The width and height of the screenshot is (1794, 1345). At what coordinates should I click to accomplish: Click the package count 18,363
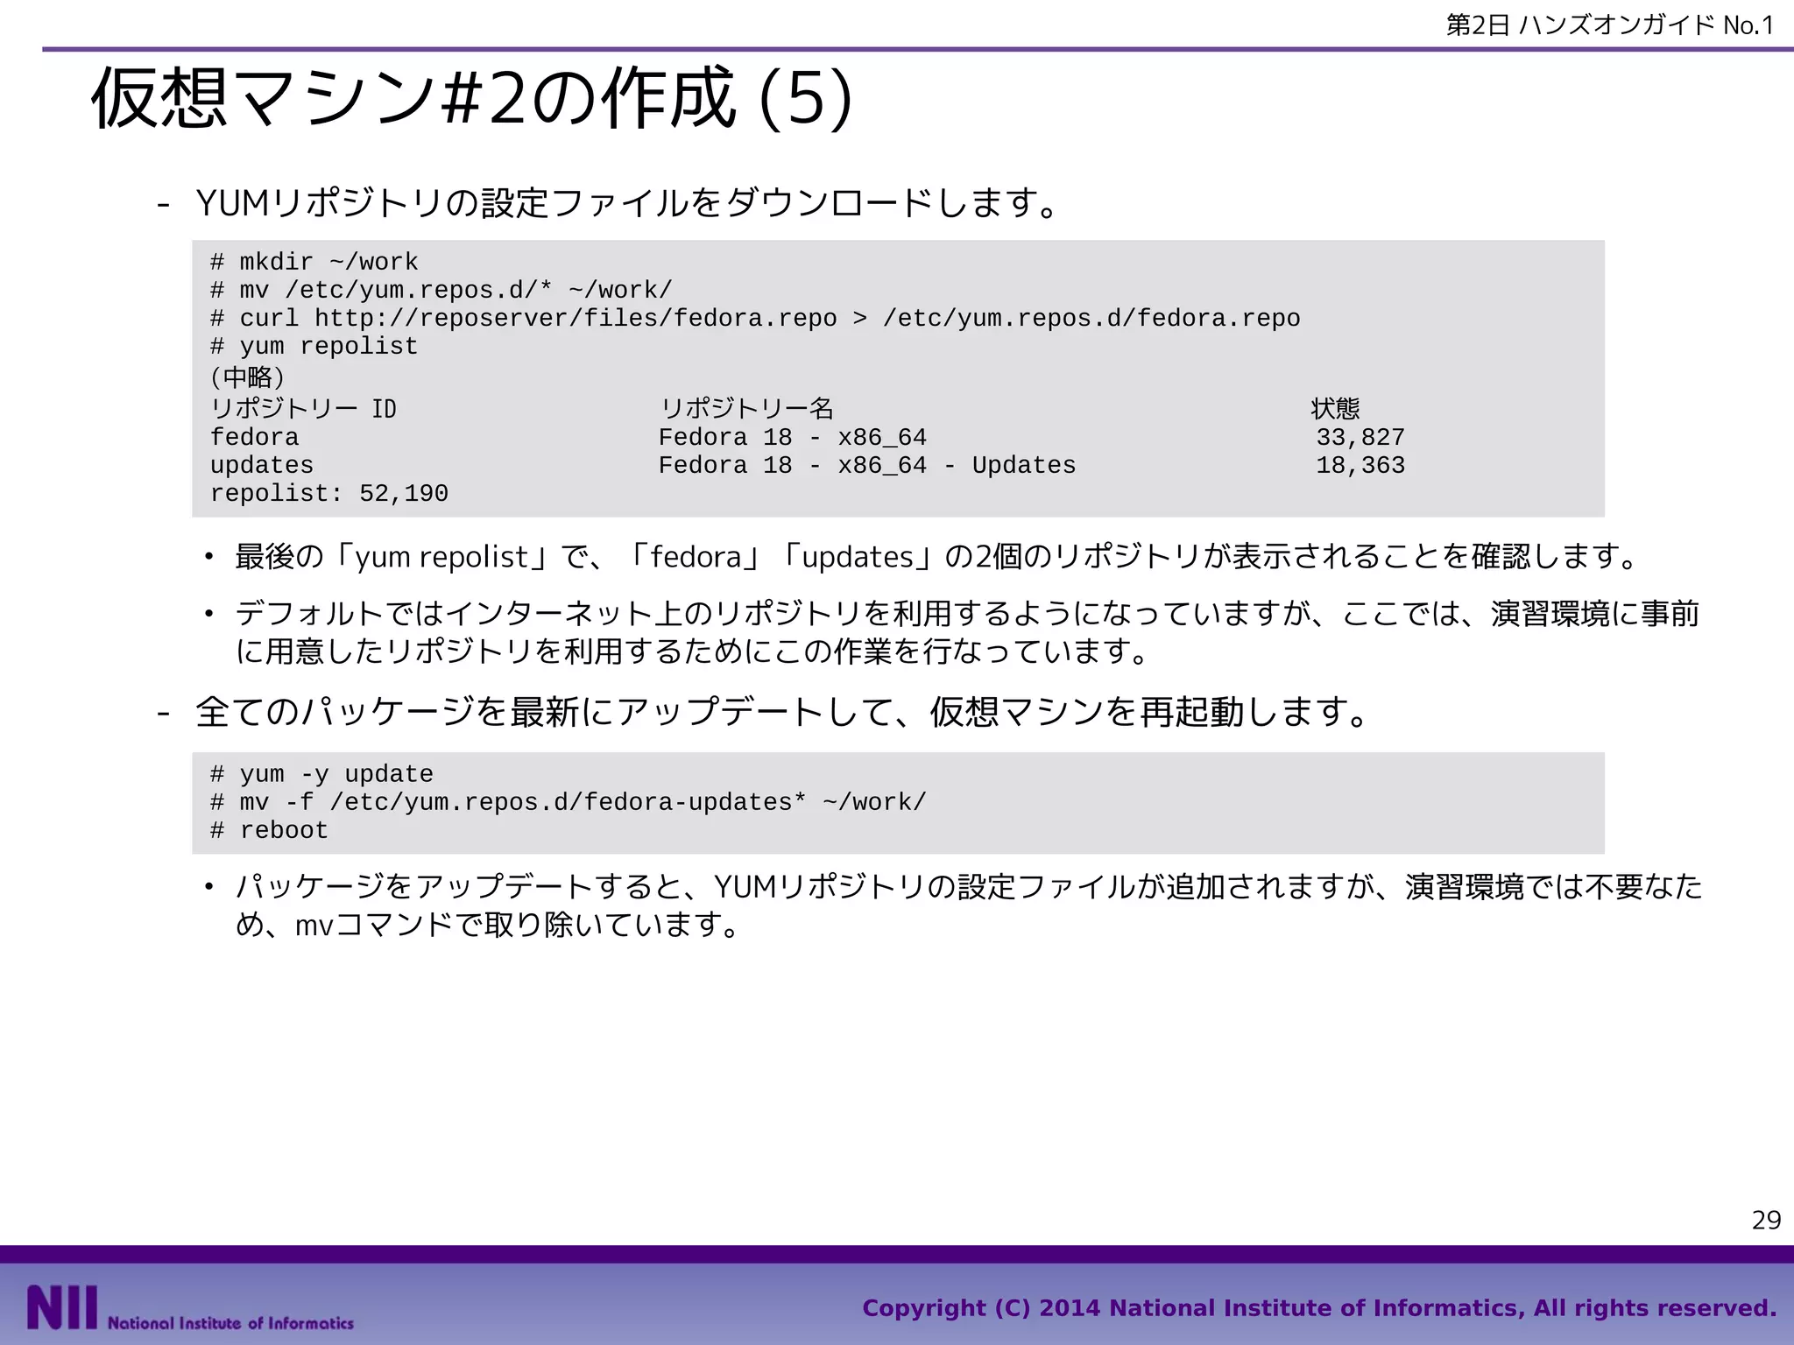1360,465
